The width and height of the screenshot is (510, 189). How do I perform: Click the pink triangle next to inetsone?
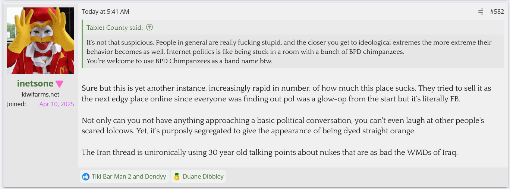60,84
